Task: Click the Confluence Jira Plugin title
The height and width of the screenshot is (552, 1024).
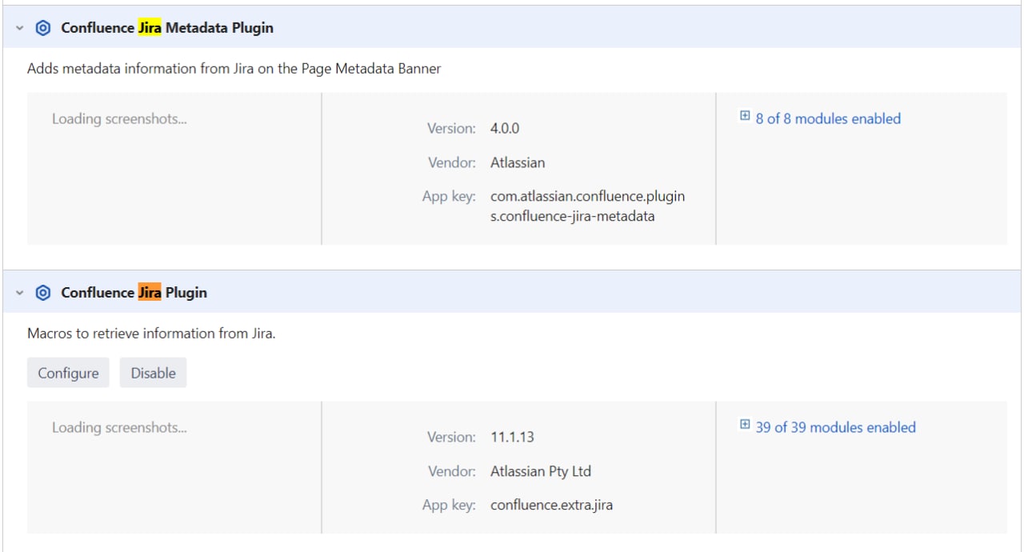Action: pos(134,293)
